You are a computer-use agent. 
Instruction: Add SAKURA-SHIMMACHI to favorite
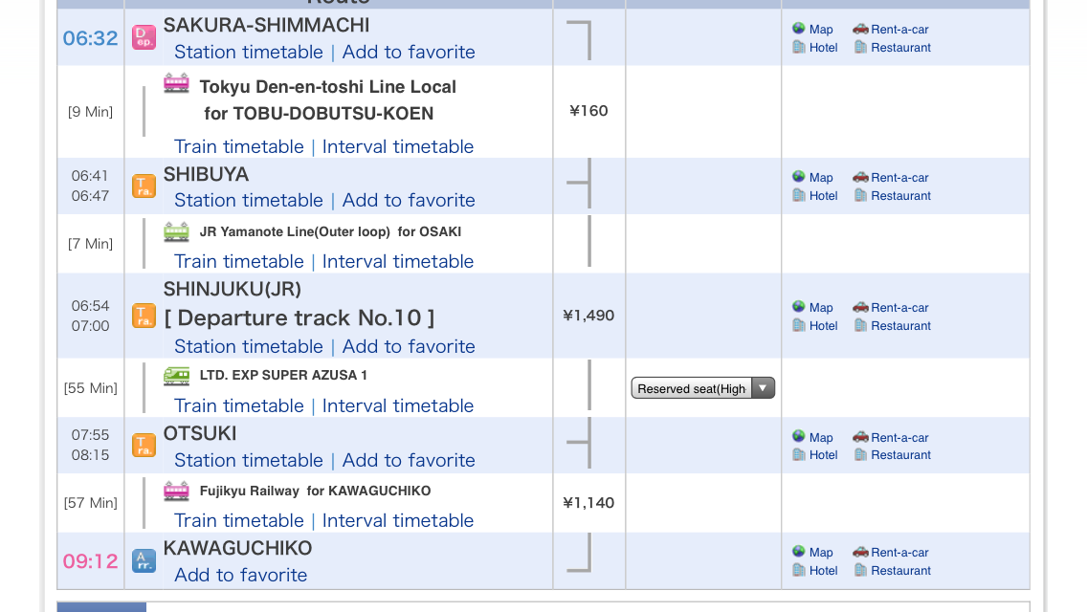pyautogui.click(x=409, y=52)
